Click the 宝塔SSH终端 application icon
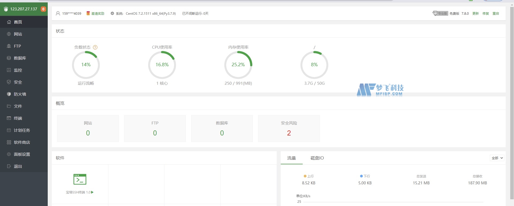514x206 pixels. pos(80,179)
